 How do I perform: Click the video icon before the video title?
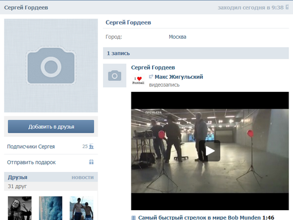(134, 217)
